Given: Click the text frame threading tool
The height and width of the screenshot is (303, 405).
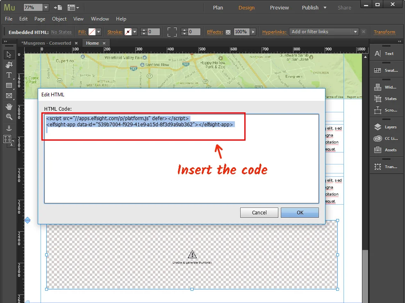Looking at the screenshot, I should [x=8, y=140].
